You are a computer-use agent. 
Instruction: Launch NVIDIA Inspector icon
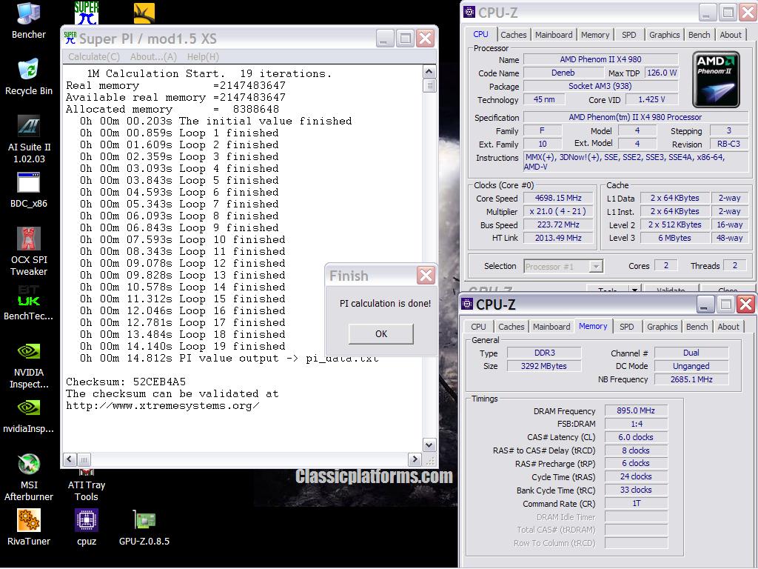29,365
